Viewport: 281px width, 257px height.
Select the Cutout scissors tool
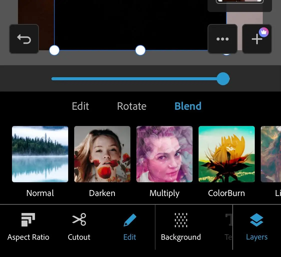point(79,227)
